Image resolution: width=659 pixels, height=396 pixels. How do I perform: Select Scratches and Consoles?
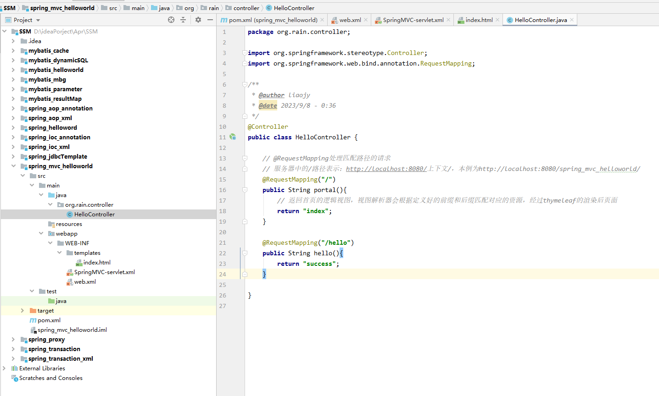pos(47,378)
